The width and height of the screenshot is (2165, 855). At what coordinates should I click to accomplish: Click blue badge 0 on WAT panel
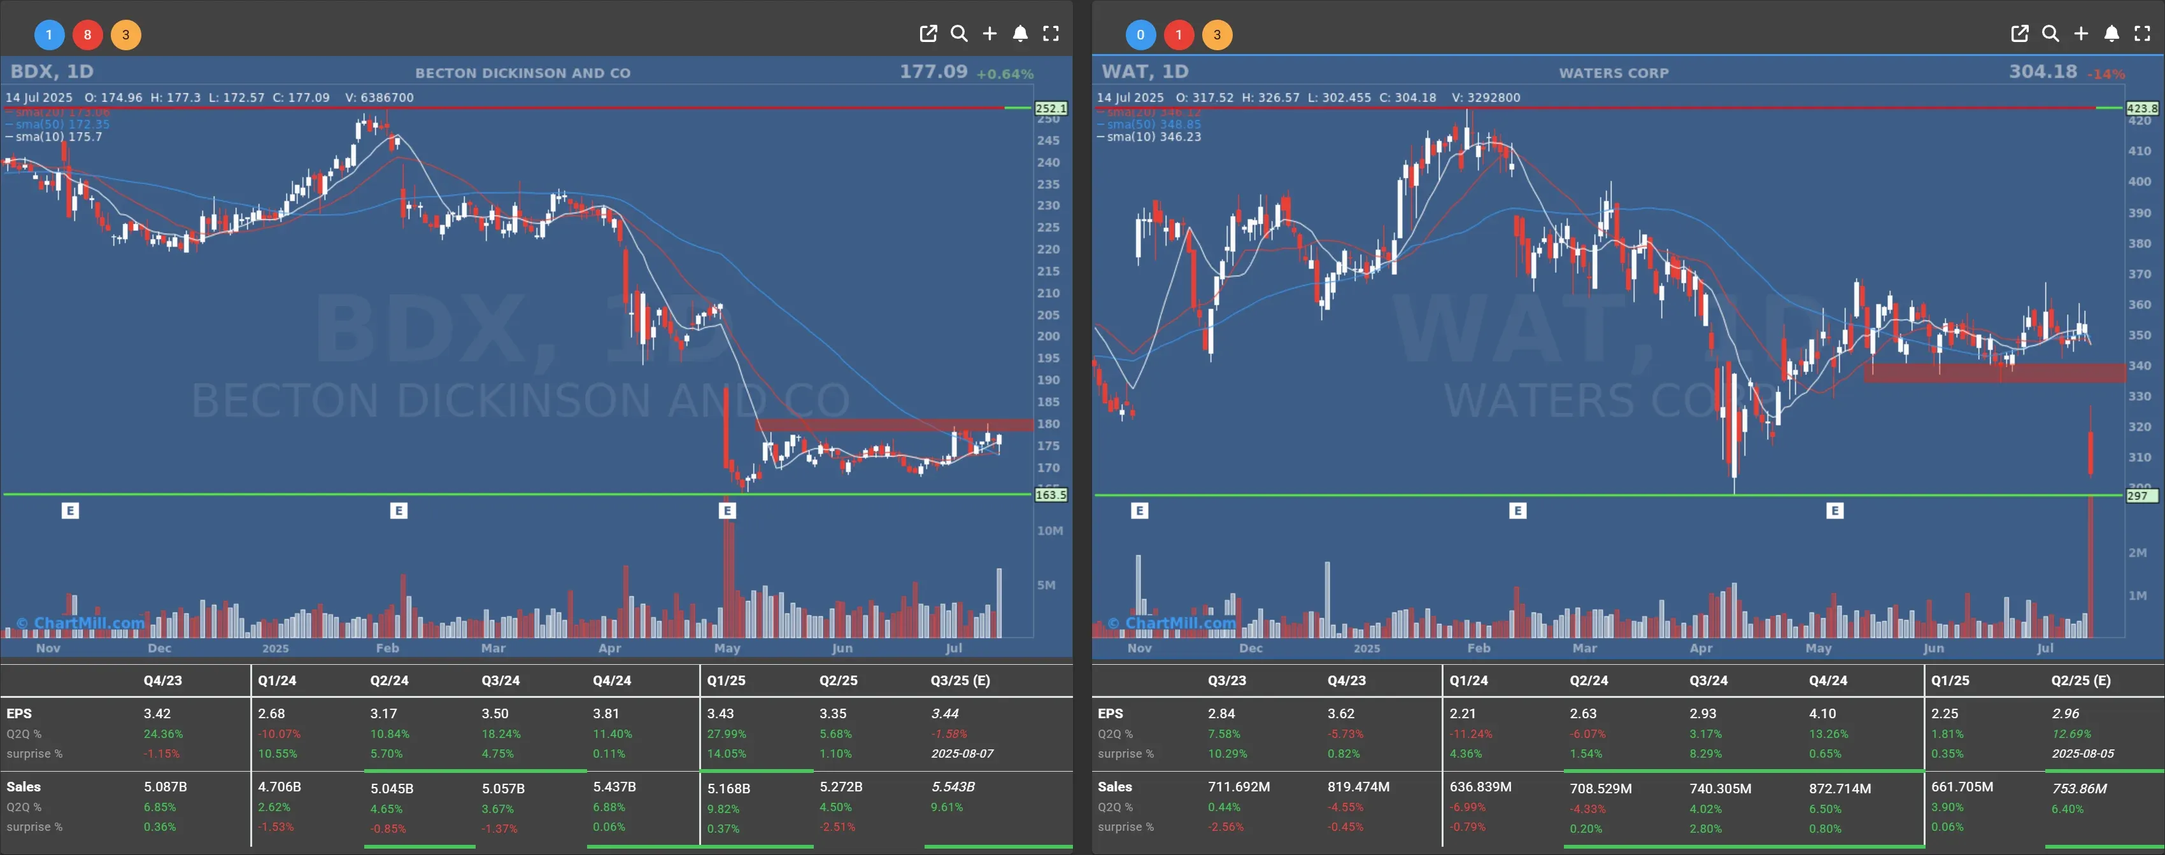(1140, 34)
